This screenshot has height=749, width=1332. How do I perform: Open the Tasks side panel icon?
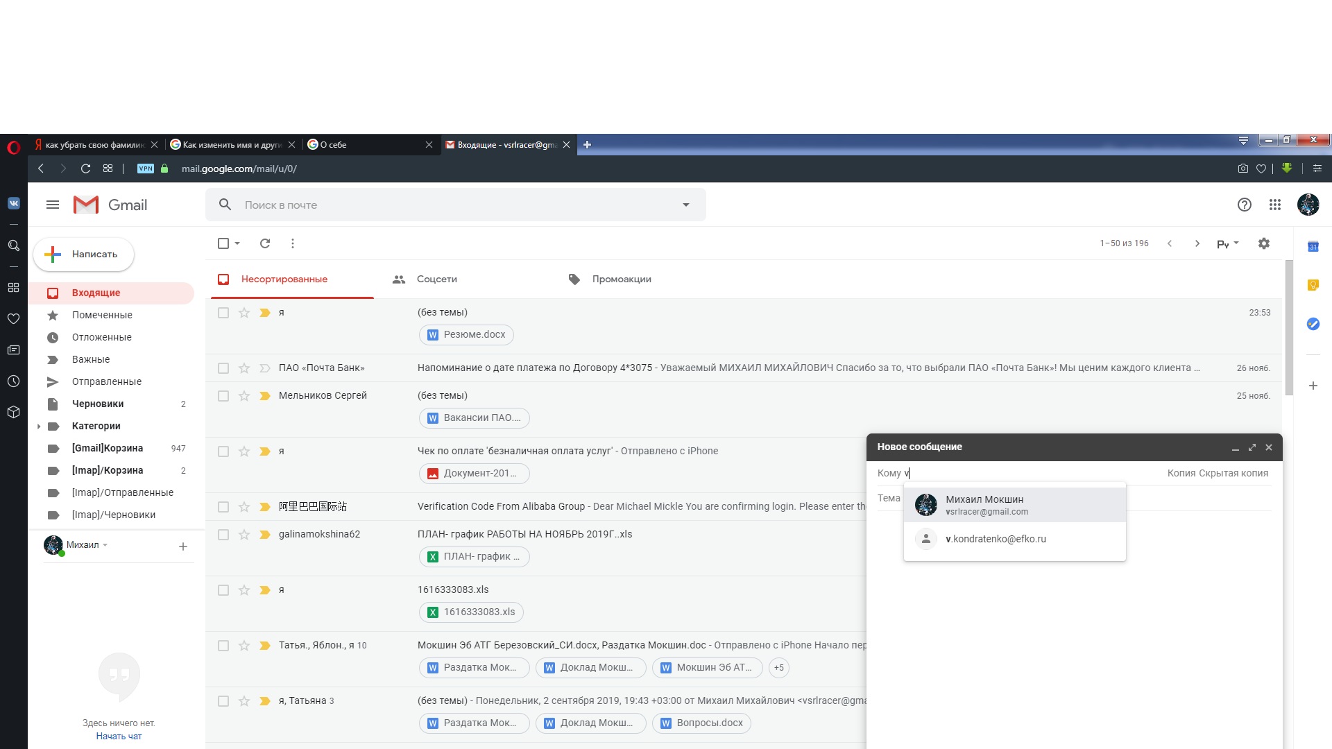click(x=1313, y=324)
